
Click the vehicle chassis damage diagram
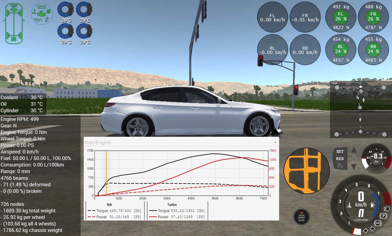pyautogui.click(x=14, y=23)
